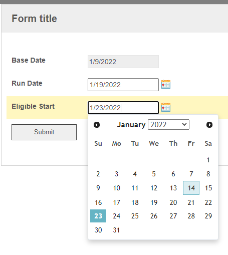Select day 22 in the calendar
Viewport: 228px width, 255px height.
(x=208, y=202)
